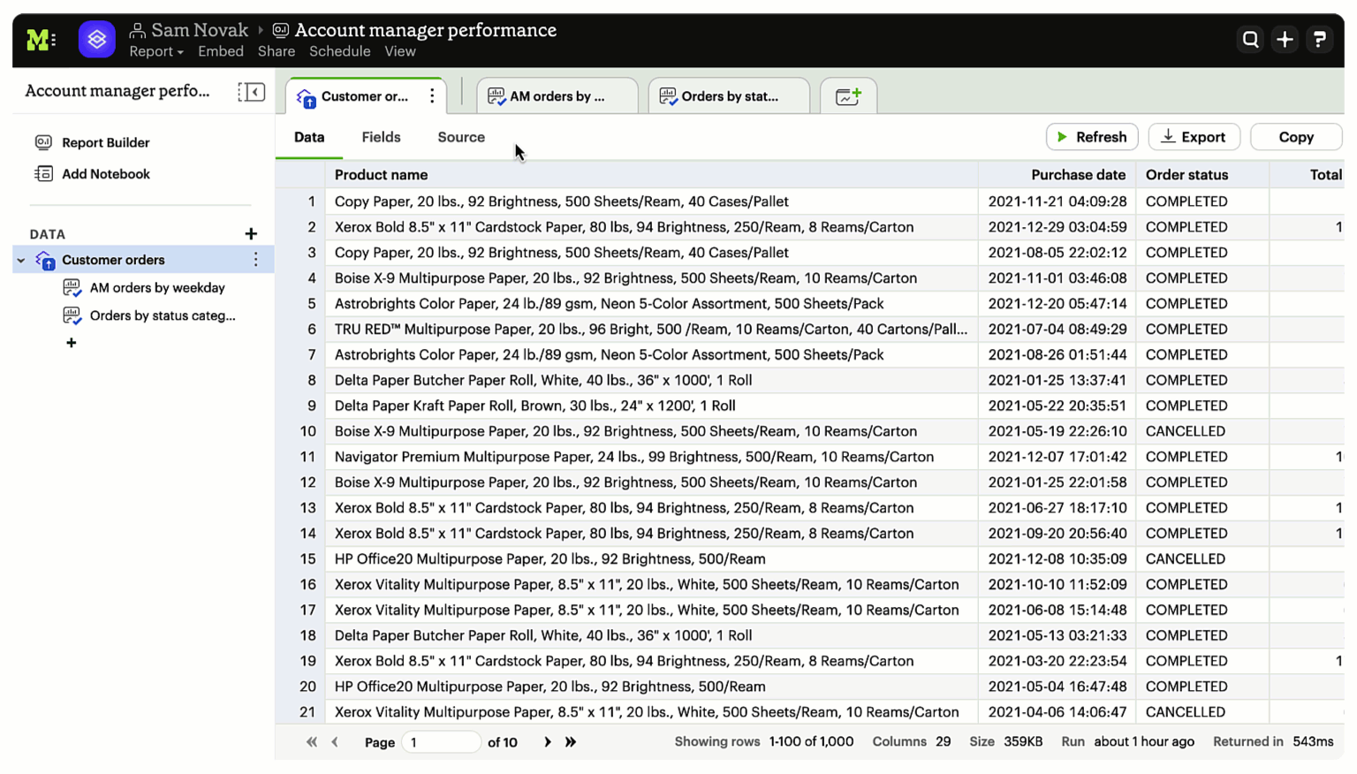Click Orders by status category chart icon
Screen dimensions: 1357x774
72,315
